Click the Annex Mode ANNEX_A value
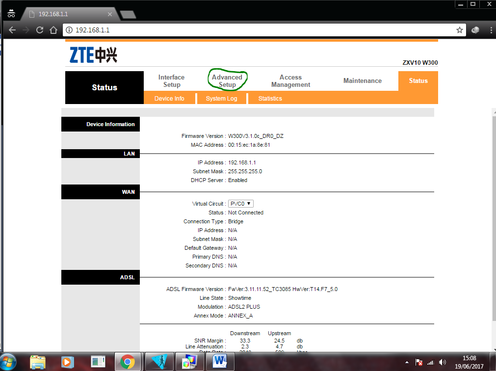 pyautogui.click(x=240, y=316)
